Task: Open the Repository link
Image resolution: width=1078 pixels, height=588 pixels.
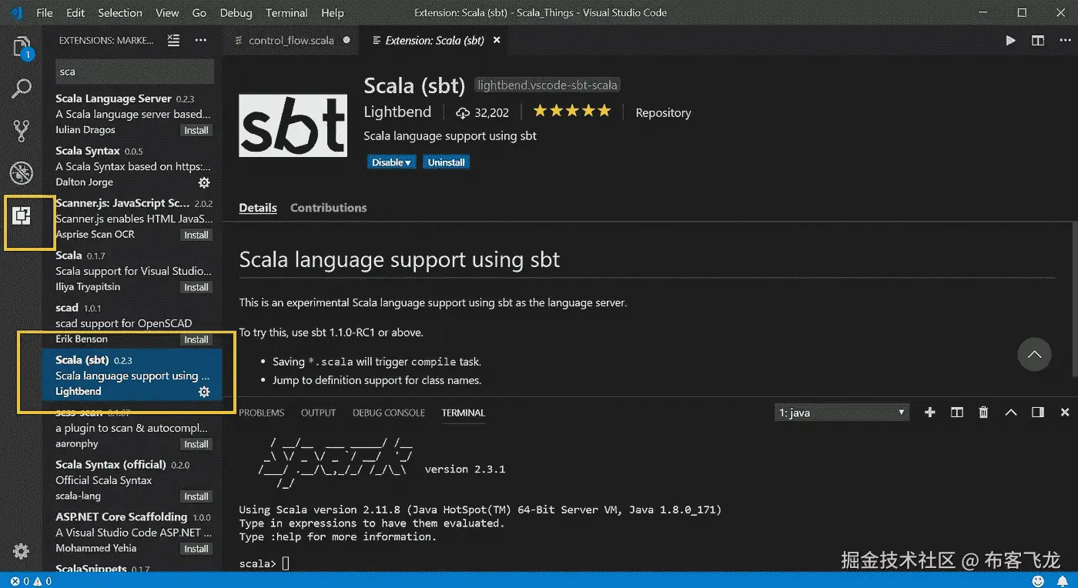Action: point(663,113)
